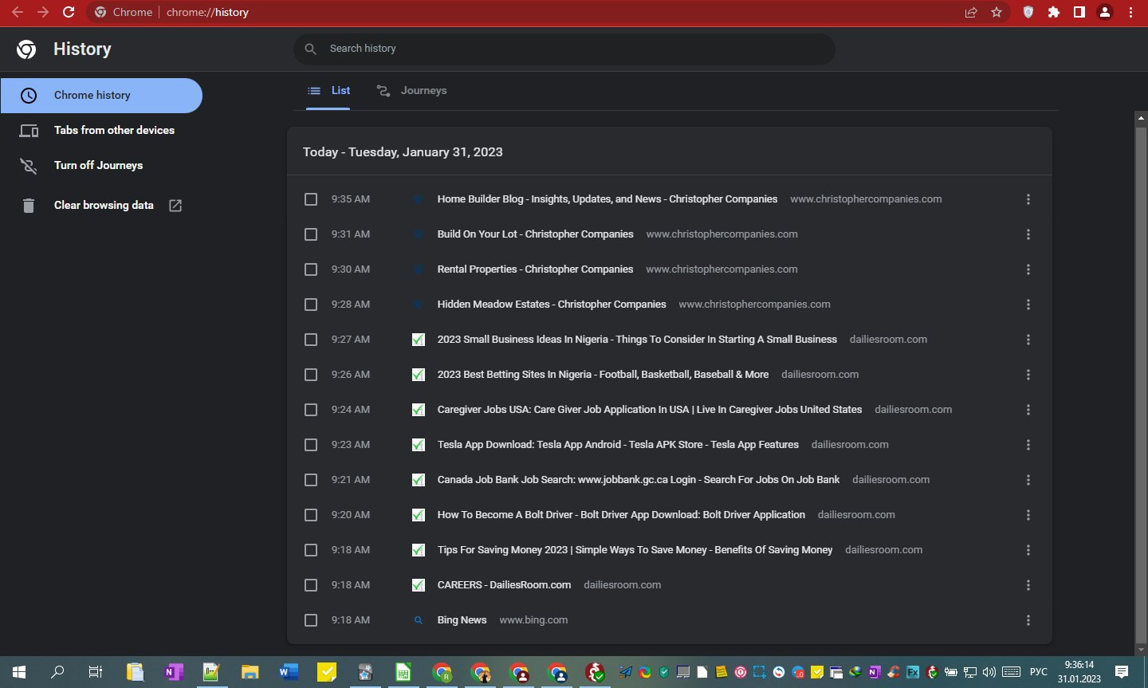This screenshot has width=1148, height=688.
Task: Open Chrome three-dot main menu
Action: pyautogui.click(x=1130, y=12)
